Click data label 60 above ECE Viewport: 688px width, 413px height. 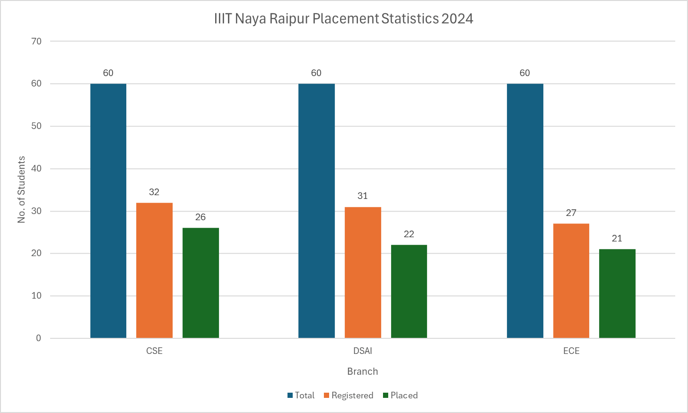click(525, 73)
